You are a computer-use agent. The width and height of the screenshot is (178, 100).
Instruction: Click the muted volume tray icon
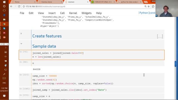6,56
